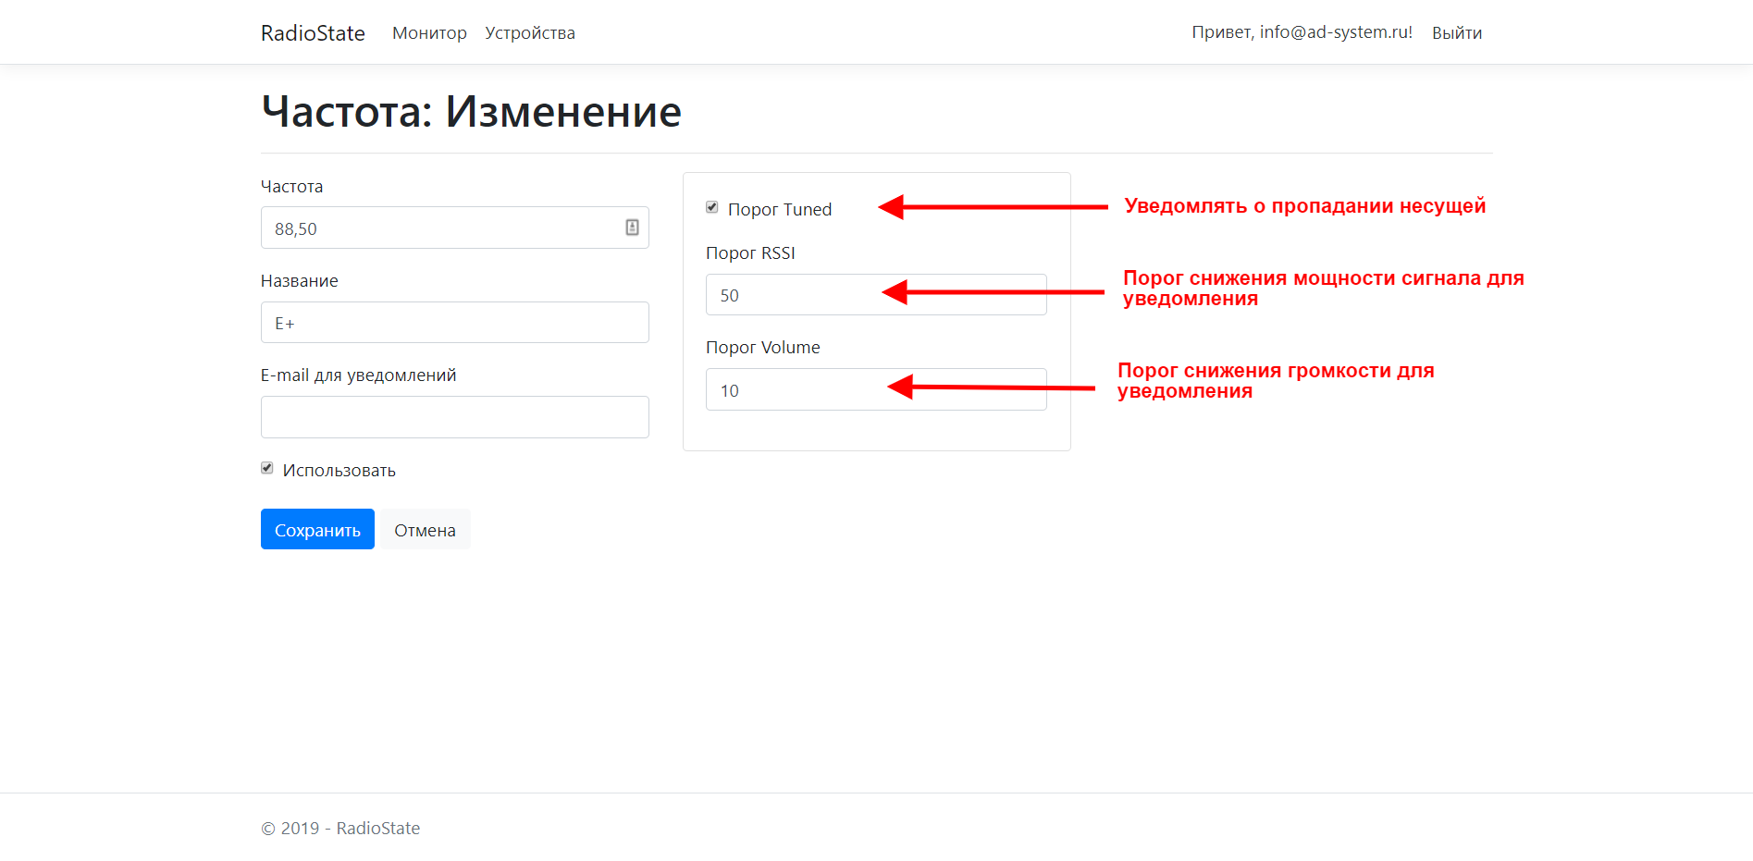Open the Монитор menu item
Screen dimensions: 1753x861
[x=429, y=33]
